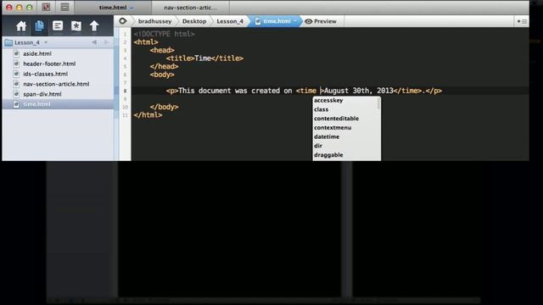
Task: Click the closing </html> tag
Action: tap(148, 115)
